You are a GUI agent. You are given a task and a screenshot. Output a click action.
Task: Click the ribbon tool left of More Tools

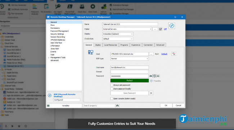(x=82, y=8)
